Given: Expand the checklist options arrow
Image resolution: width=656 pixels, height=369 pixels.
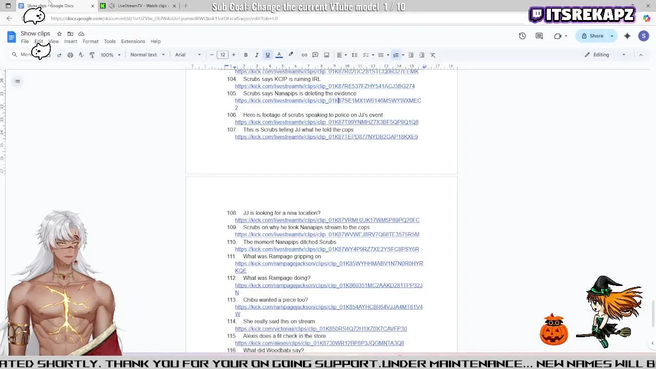Looking at the screenshot, I should [x=373, y=55].
